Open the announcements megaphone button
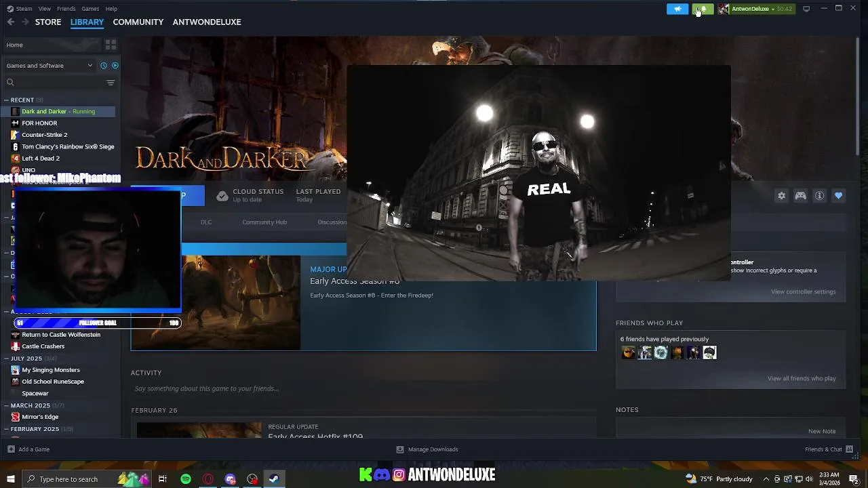This screenshot has height=488, width=868. click(677, 9)
